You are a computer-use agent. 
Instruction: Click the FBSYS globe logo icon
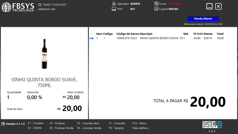pyautogui.click(x=6, y=7)
